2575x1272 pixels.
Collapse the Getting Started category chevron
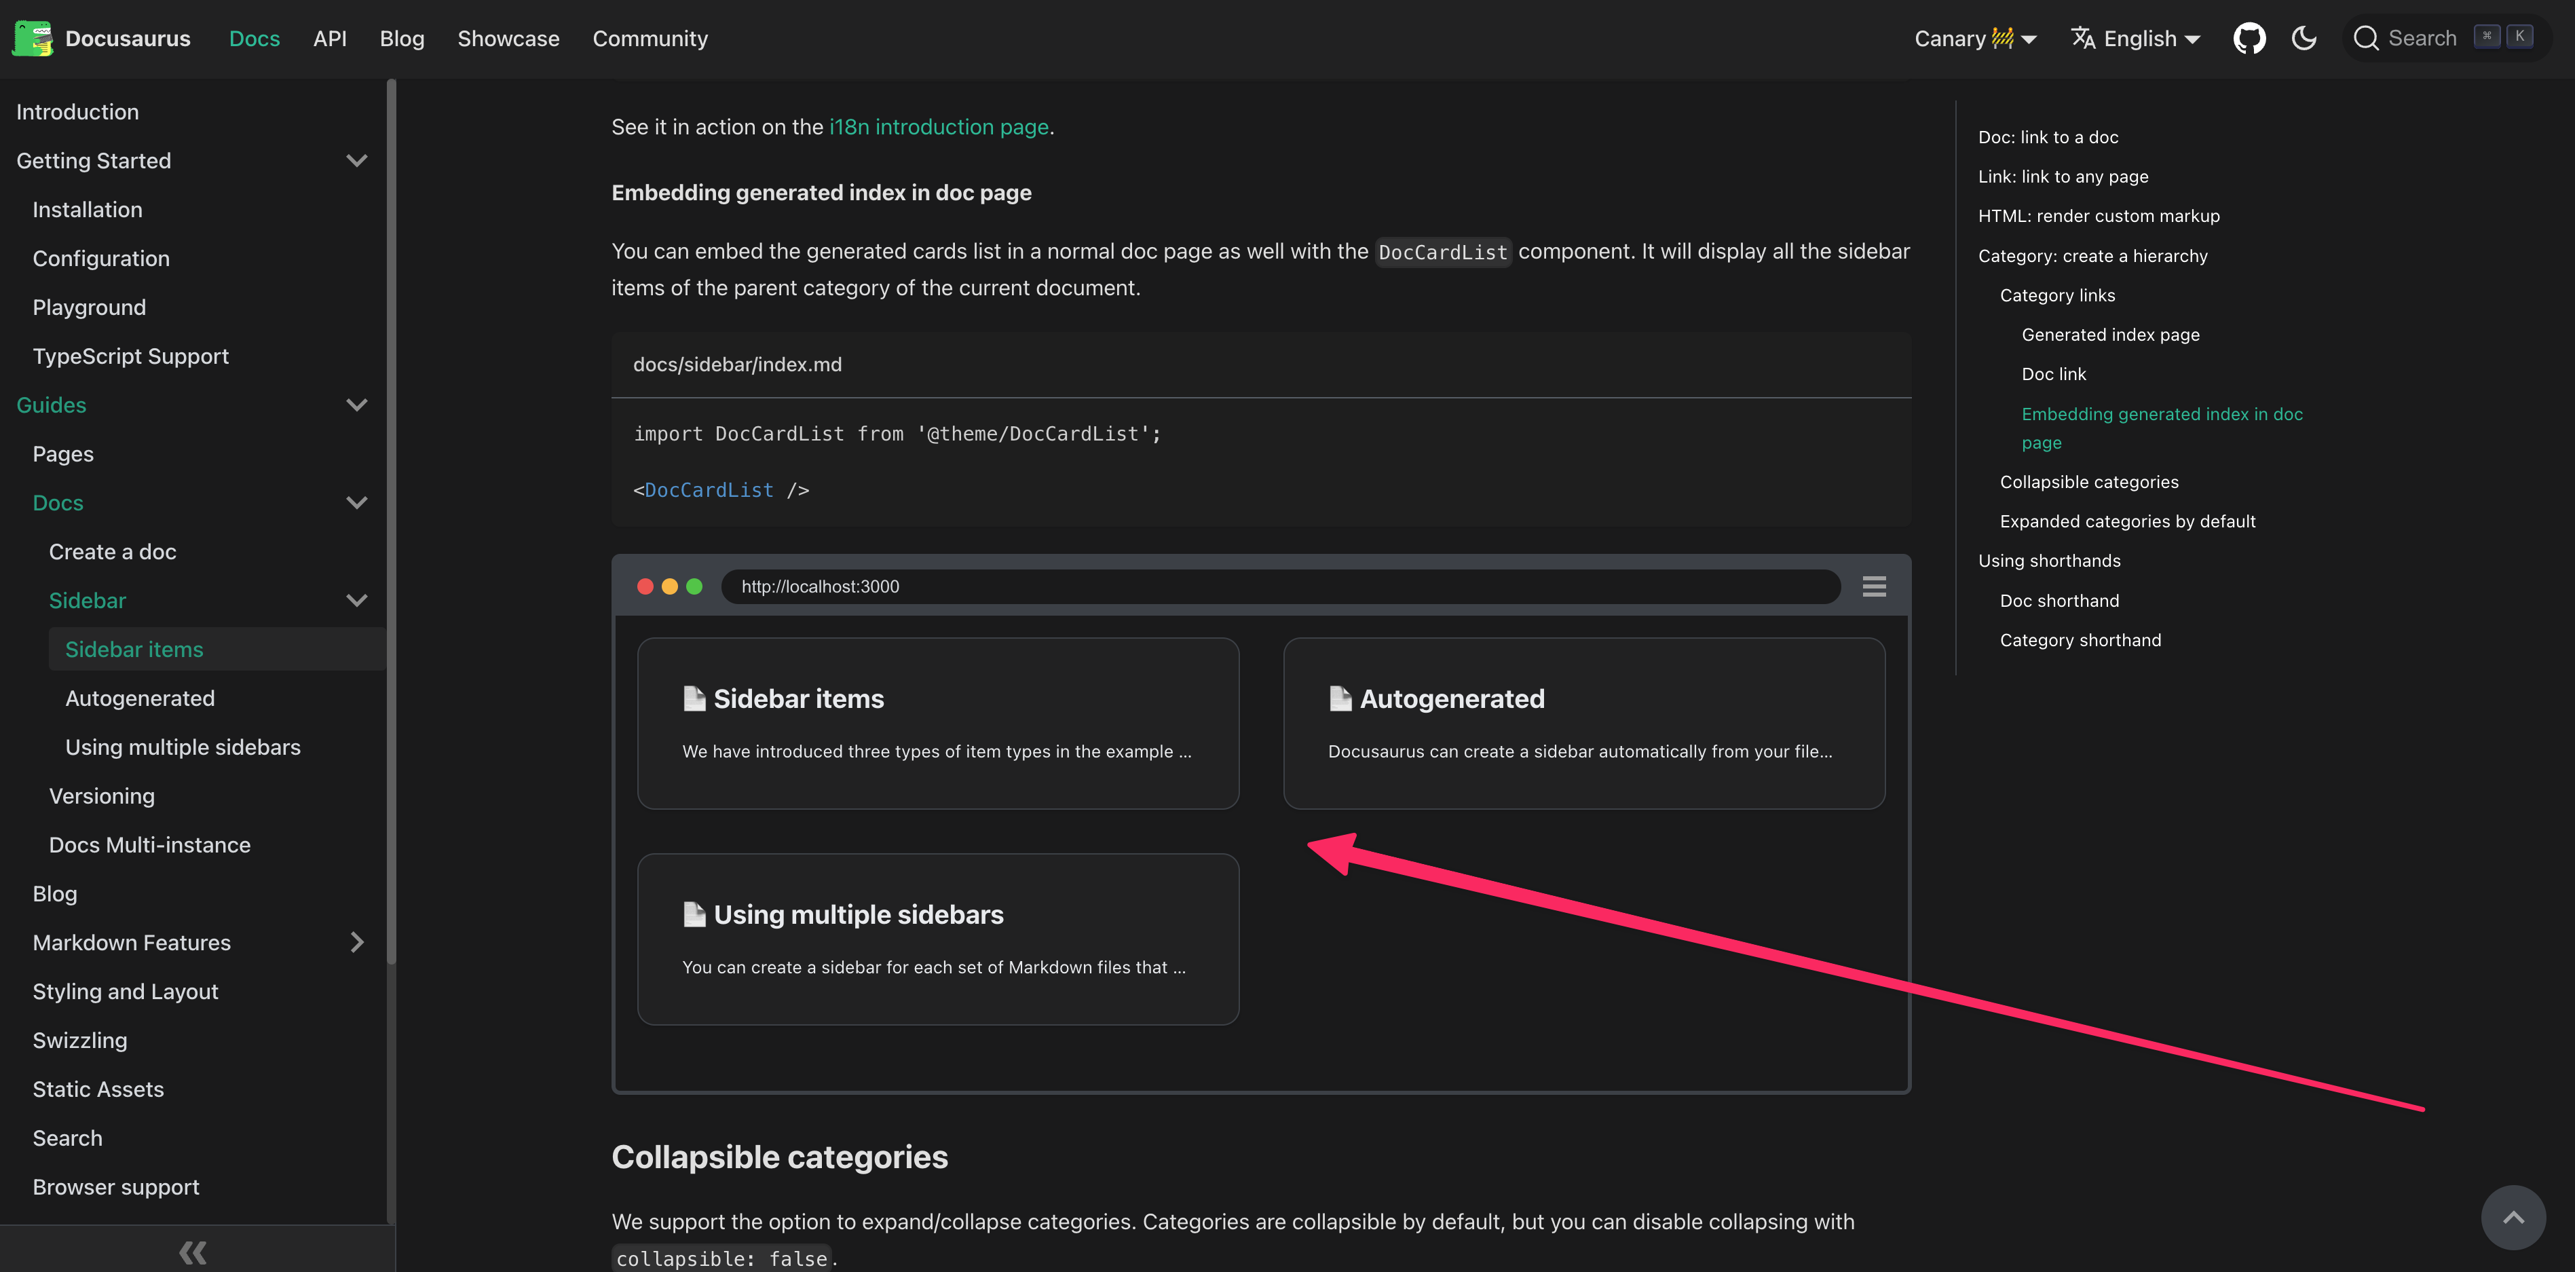coord(357,161)
